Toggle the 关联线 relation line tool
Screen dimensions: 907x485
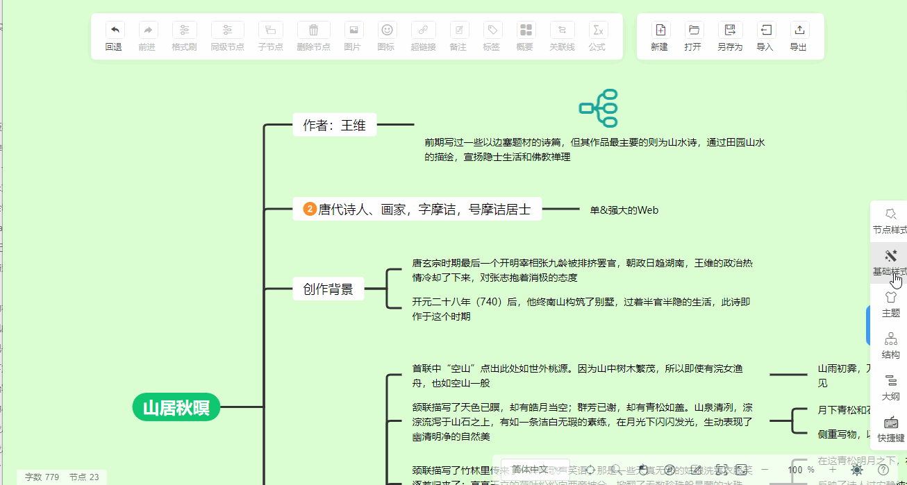pos(562,36)
